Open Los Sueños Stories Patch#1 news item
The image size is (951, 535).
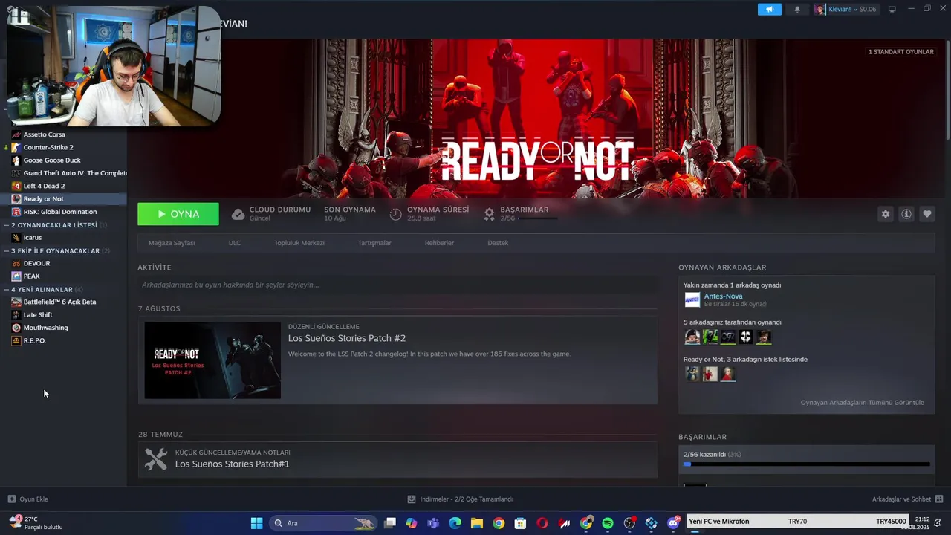click(397, 459)
